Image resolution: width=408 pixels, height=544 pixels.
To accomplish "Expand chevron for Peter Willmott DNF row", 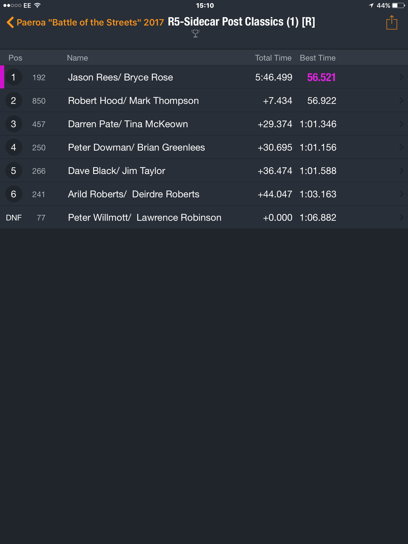I will [401, 218].
